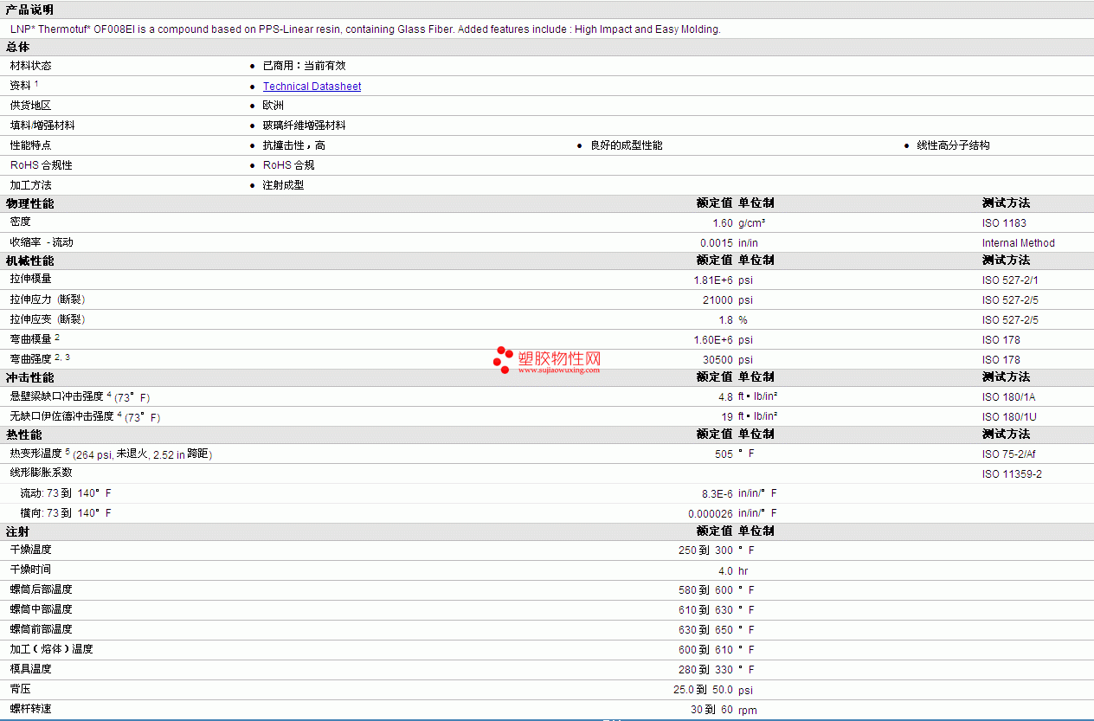The image size is (1094, 721).
Task: Select the 线形膨胀系数 row label
Action: tap(42, 473)
